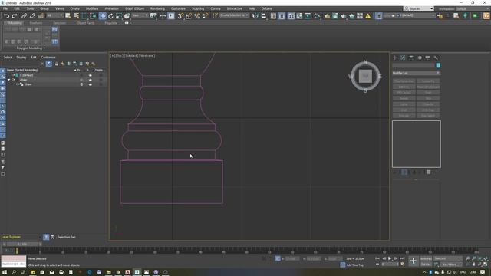The image size is (491, 276).
Task: Open the Modifiers menu
Action: click(x=92, y=8)
